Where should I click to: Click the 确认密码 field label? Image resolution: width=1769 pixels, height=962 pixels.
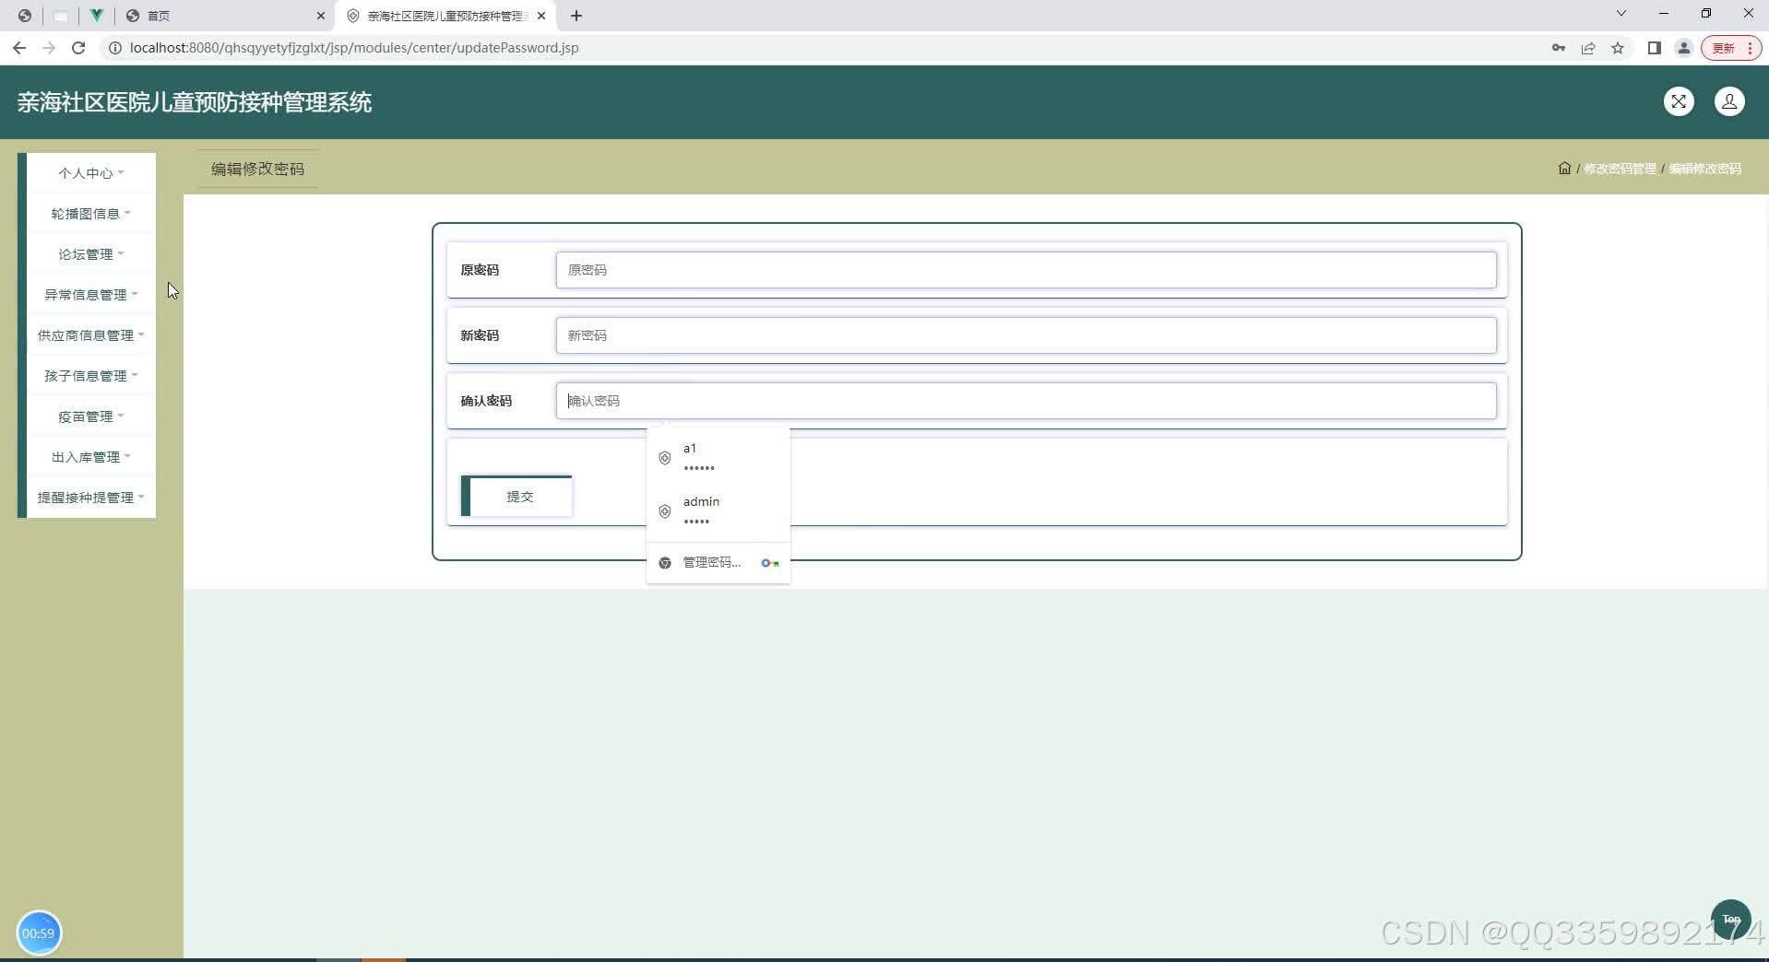(486, 401)
